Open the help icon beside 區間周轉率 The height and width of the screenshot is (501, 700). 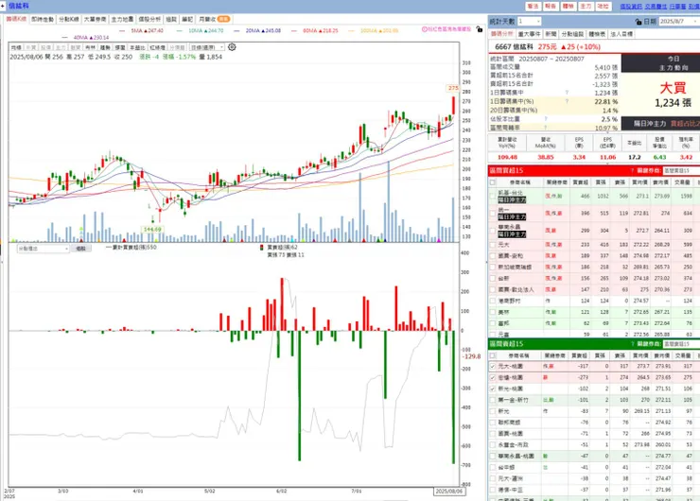[546, 128]
